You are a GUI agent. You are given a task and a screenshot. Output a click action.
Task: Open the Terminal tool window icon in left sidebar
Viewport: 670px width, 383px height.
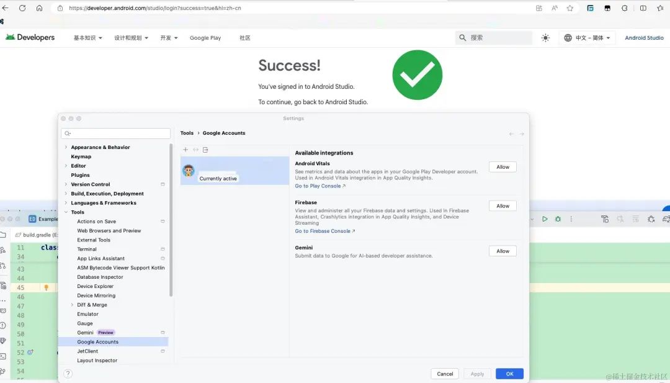click(x=3, y=356)
